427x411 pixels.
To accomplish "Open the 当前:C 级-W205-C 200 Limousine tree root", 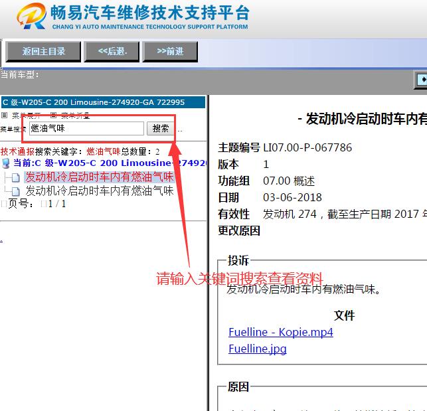I will click(110, 163).
